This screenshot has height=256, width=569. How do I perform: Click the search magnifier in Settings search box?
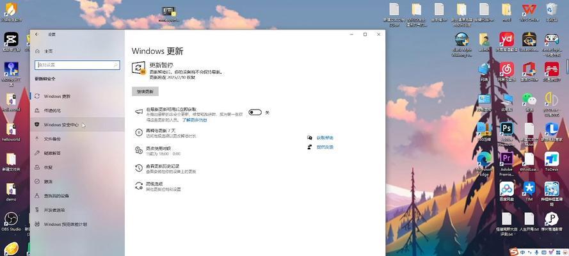point(116,65)
